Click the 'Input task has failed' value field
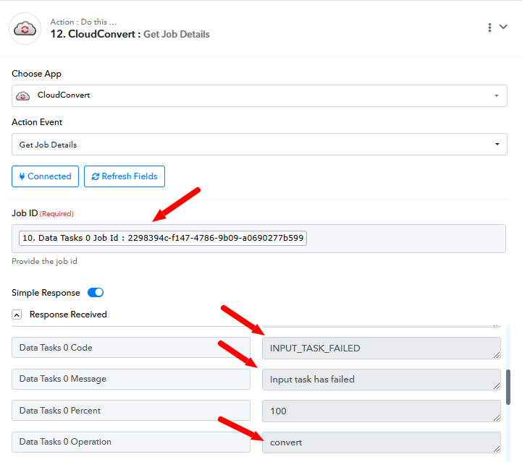Viewport: 522px width, 462px height. click(381, 380)
